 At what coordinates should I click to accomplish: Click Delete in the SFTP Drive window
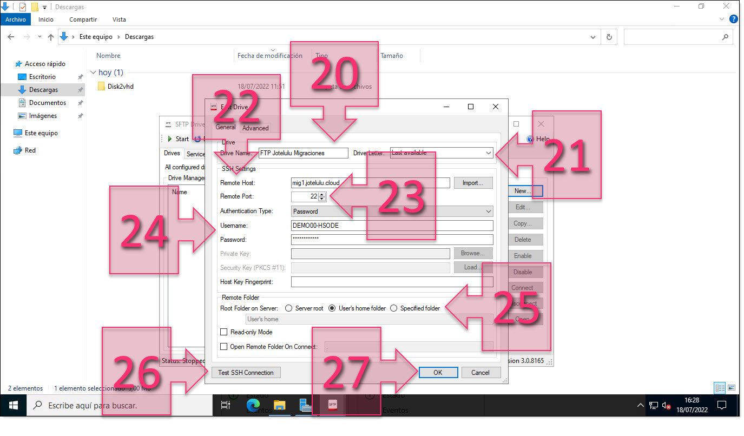coord(523,240)
